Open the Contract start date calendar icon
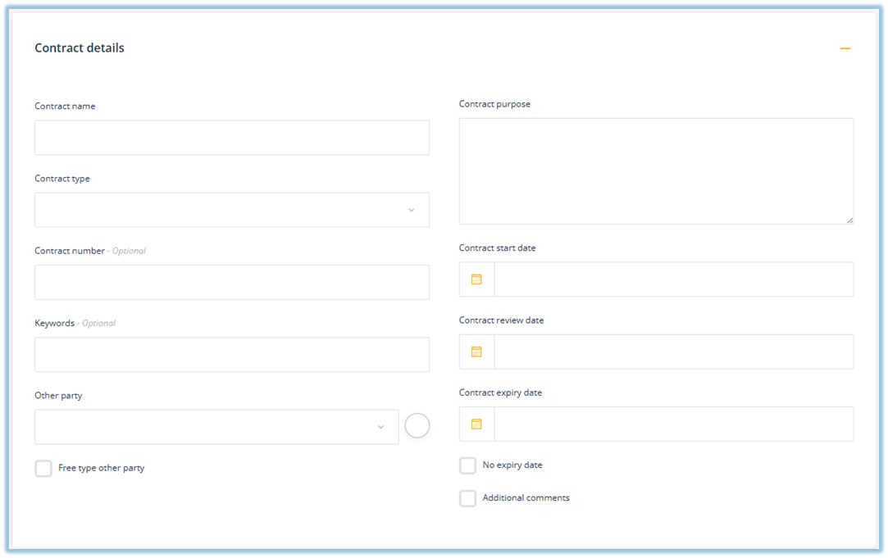Viewport: 888px width, 558px height. pyautogui.click(x=476, y=279)
